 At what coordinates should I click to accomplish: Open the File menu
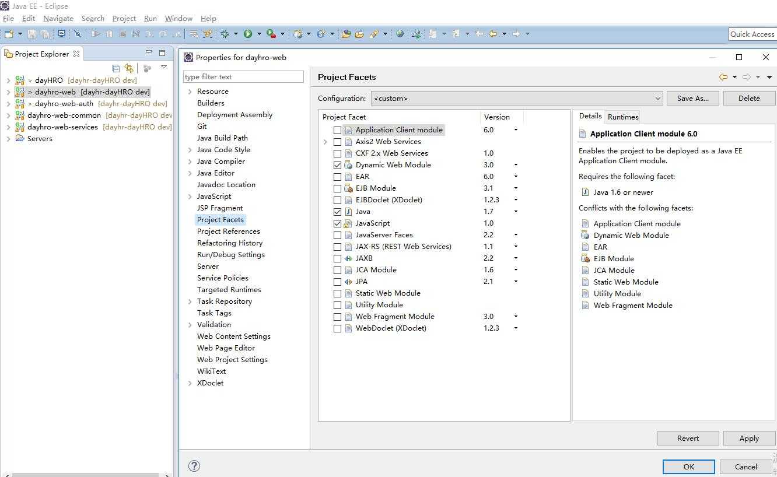click(8, 19)
